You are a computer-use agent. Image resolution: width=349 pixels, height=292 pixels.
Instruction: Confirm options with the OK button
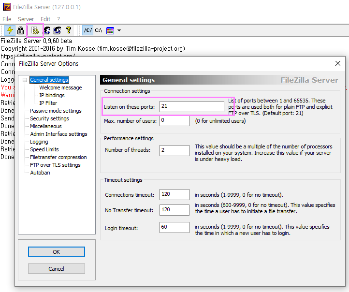point(56,252)
